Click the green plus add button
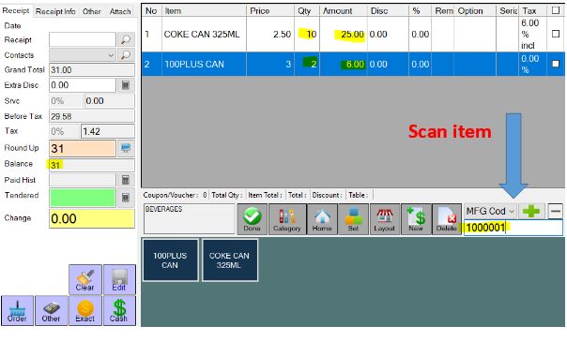 click(531, 211)
